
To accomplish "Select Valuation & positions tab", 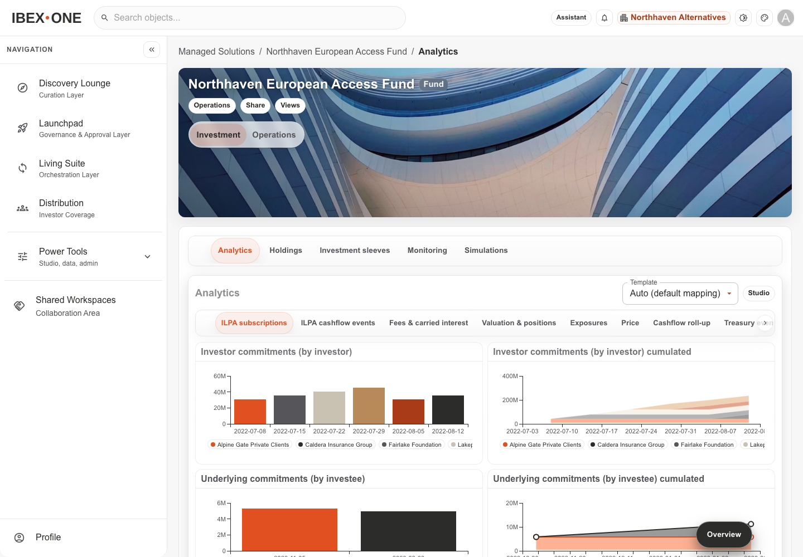I will (519, 323).
